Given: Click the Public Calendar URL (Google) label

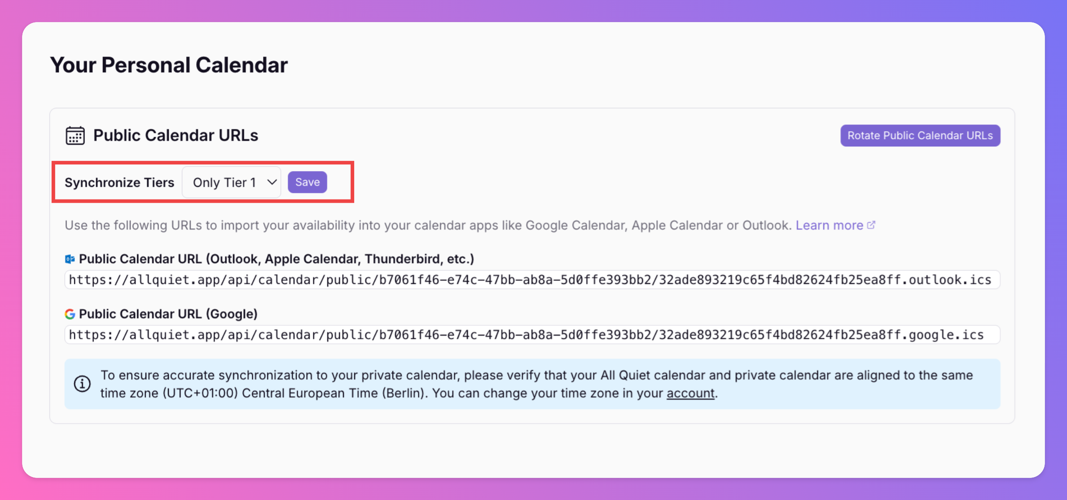Looking at the screenshot, I should 168,314.
